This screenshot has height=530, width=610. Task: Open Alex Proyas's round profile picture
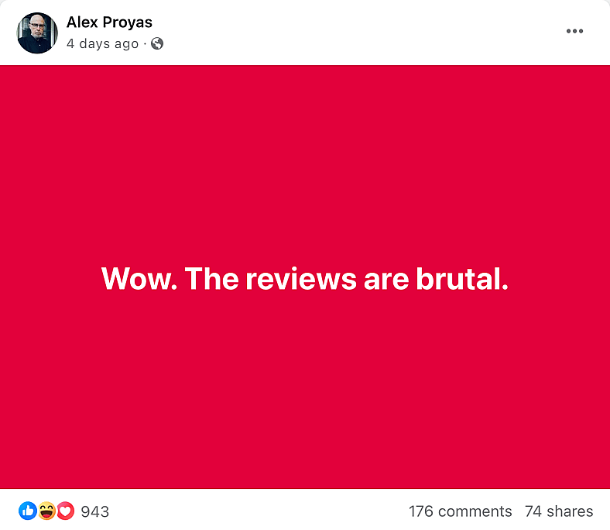tap(37, 33)
